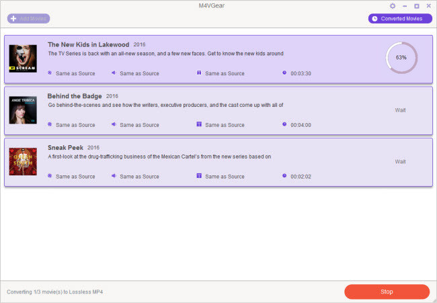The width and height of the screenshot is (437, 303).
Task: Click audio Same as Source for Lakewood row
Action: pos(139,73)
